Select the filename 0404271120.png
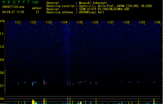This screenshot has height=104, width=163. [x=13, y=7]
